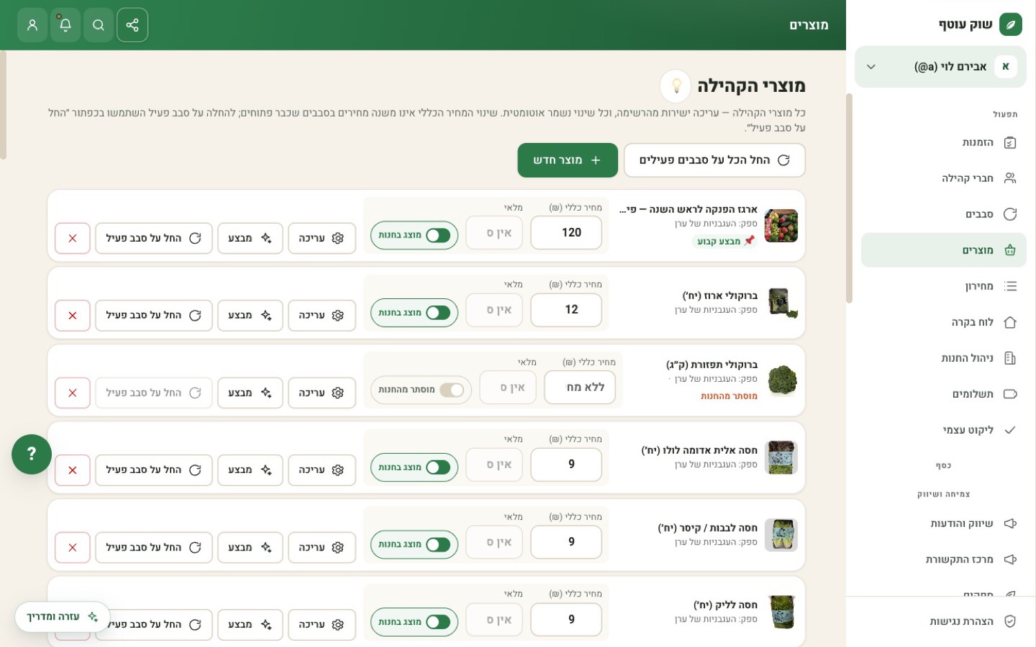Click the מבצע קבוע tag
Viewport: 1036px width, 647px height.
coord(725,241)
